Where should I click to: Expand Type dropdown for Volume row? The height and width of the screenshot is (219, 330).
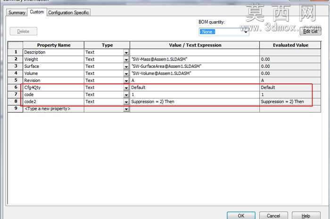coord(126,74)
